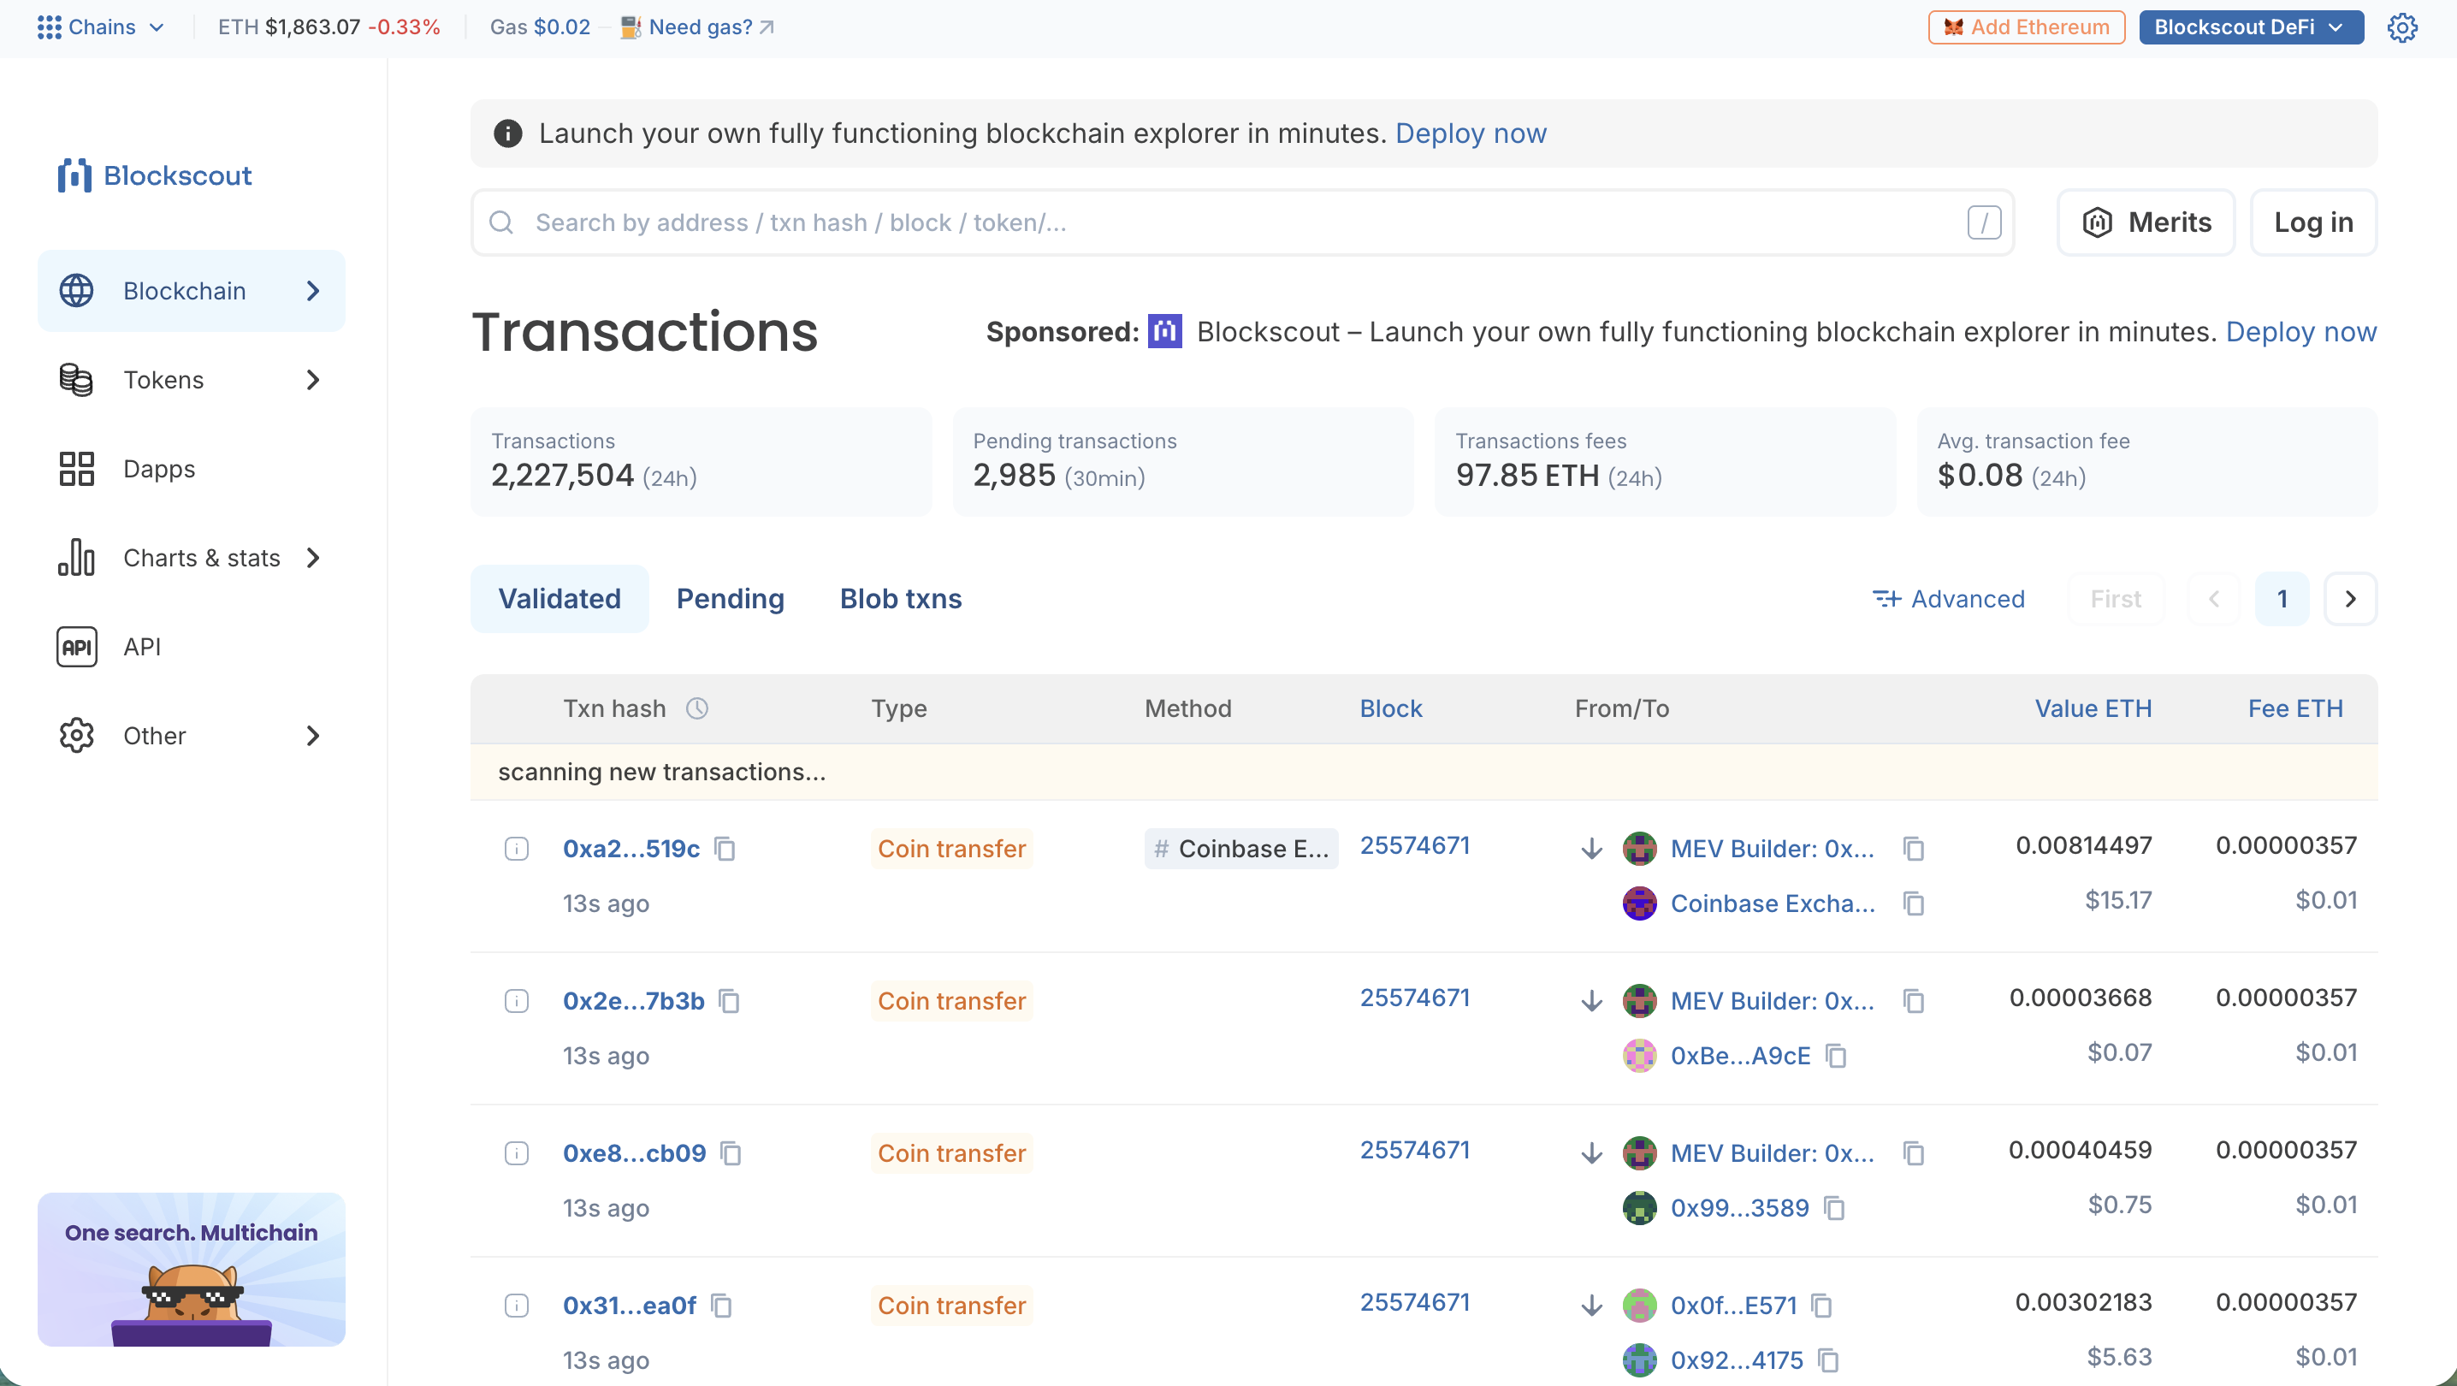Image resolution: width=2457 pixels, height=1386 pixels.
Task: Switch to the Validated tab
Action: (x=559, y=599)
